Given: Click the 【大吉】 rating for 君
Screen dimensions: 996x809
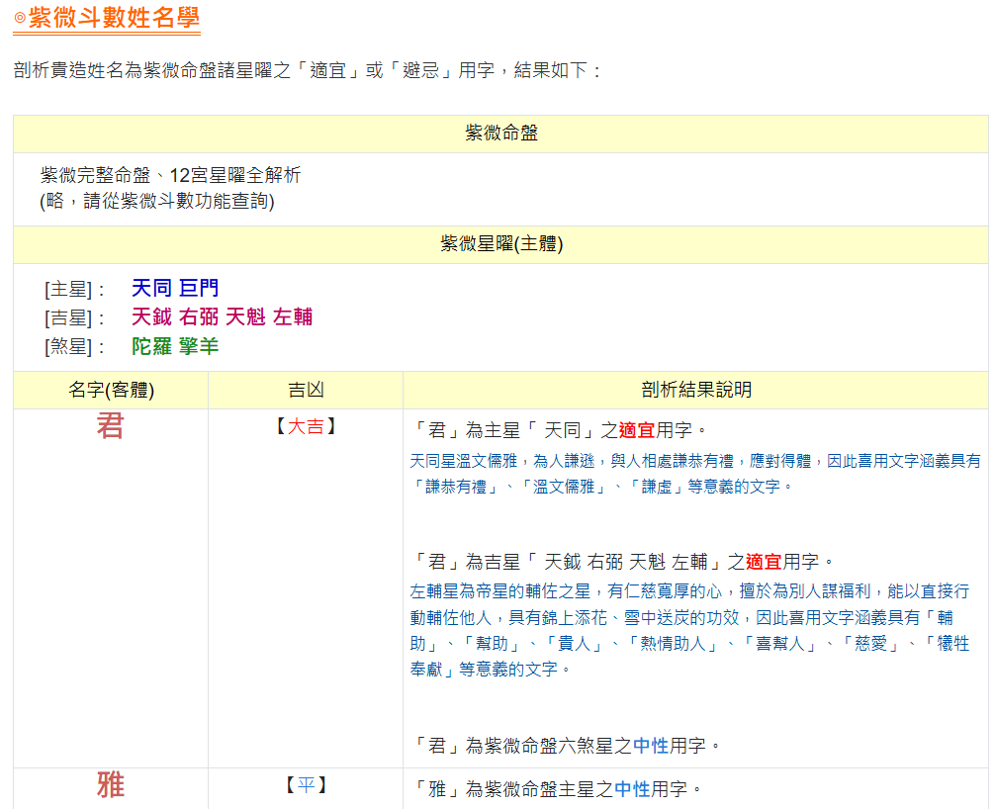Looking at the screenshot, I should click(306, 427).
